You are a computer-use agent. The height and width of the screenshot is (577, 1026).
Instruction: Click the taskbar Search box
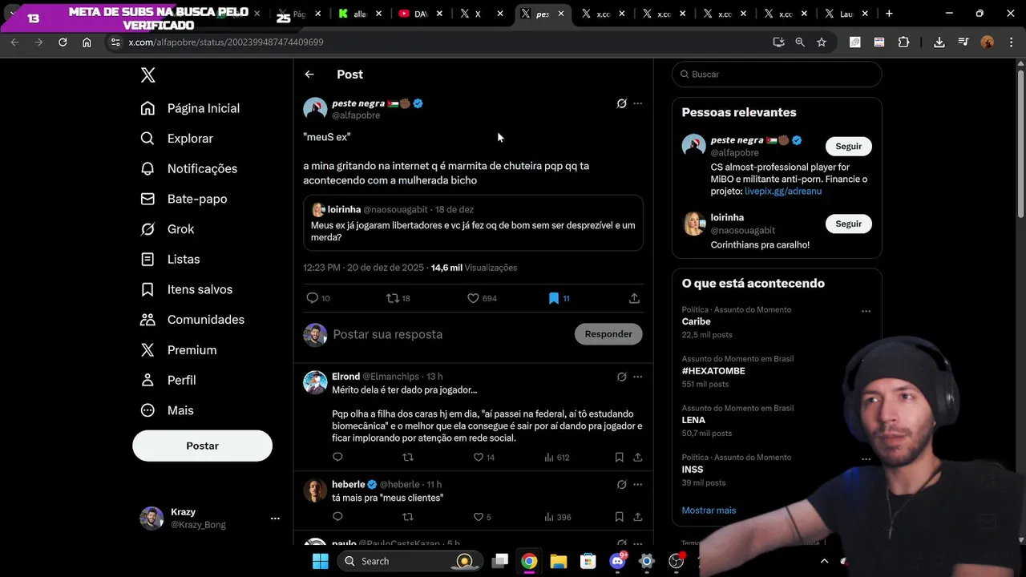coord(410,561)
